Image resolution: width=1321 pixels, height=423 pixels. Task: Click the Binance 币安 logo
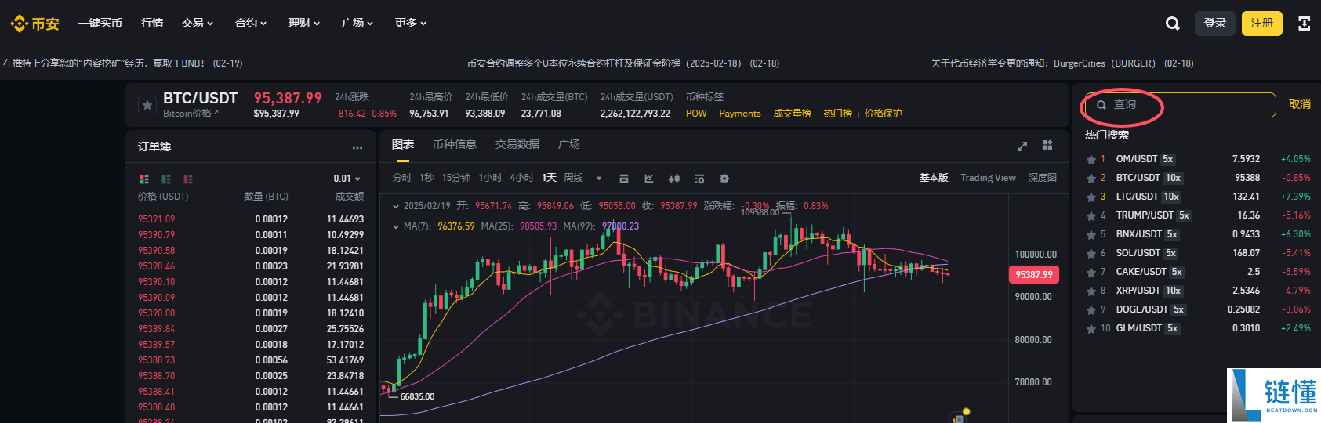point(34,23)
